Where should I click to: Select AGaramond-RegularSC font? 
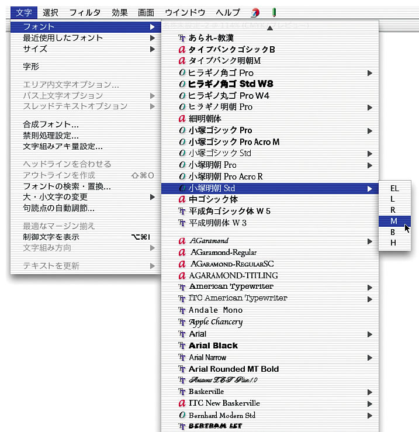(270, 264)
